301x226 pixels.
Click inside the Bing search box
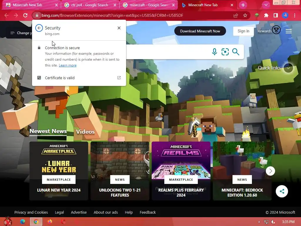point(167,52)
